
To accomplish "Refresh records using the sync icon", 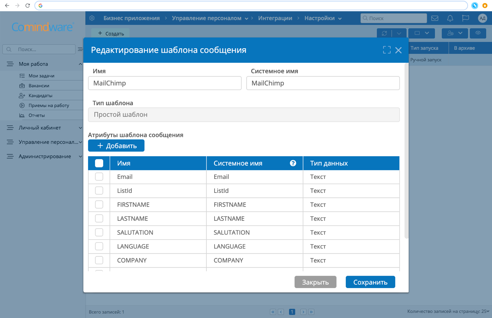I will coord(385,33).
